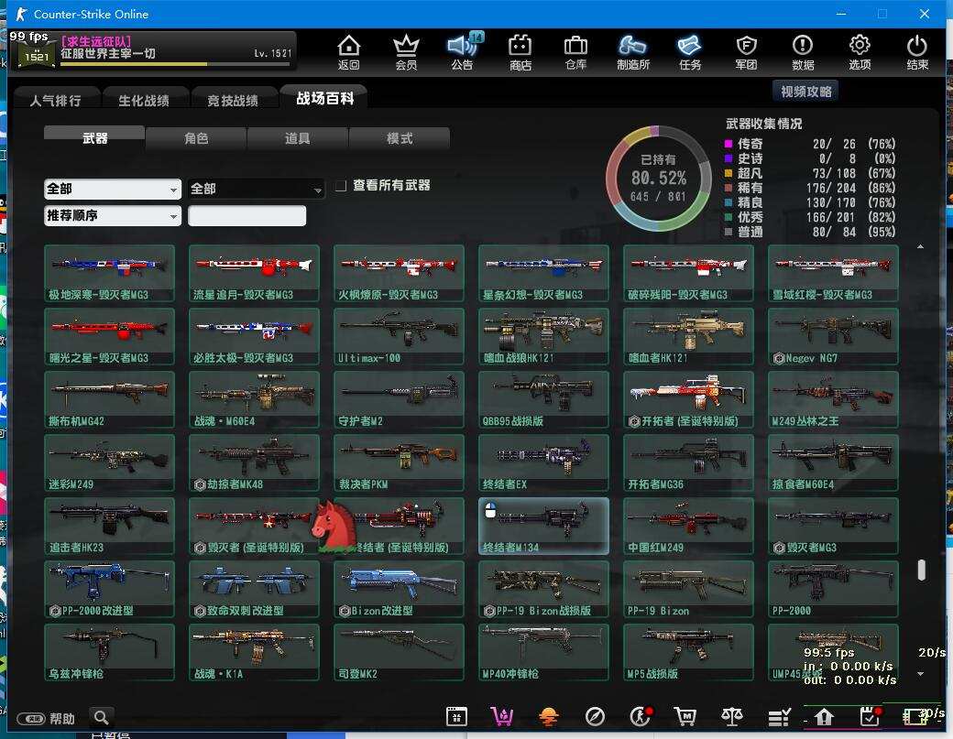Select the 武器 sub-tab
Screen dimensions: 953x739
tap(94, 138)
